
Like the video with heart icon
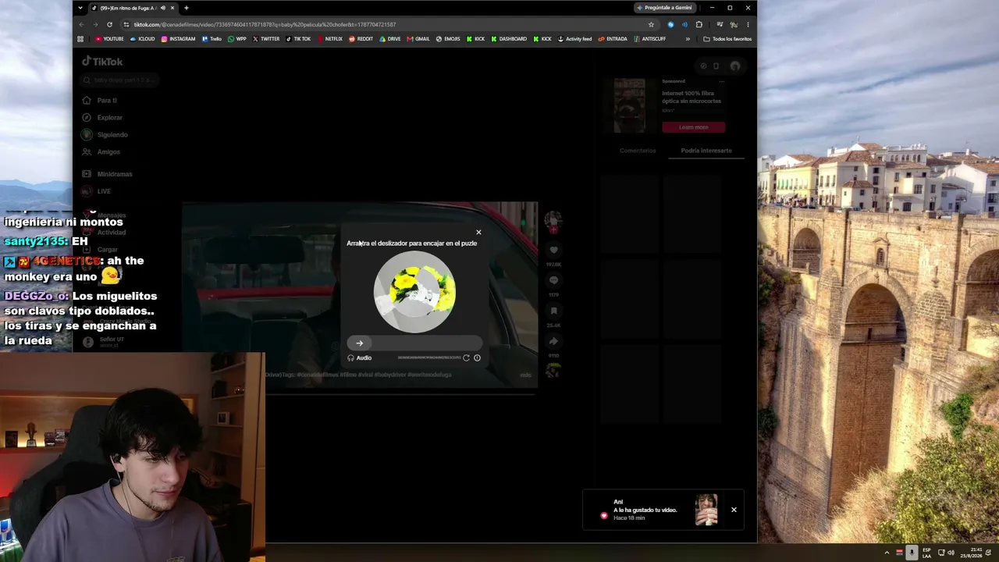pyautogui.click(x=553, y=250)
